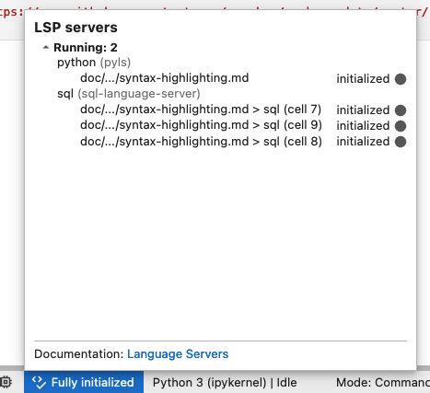Select the python (pyls) server entry
Image resolution: width=430 pixels, height=393 pixels.
[x=94, y=63]
